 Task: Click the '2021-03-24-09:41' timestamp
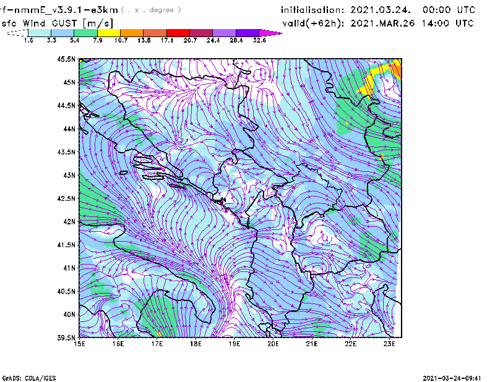pyautogui.click(x=452, y=378)
